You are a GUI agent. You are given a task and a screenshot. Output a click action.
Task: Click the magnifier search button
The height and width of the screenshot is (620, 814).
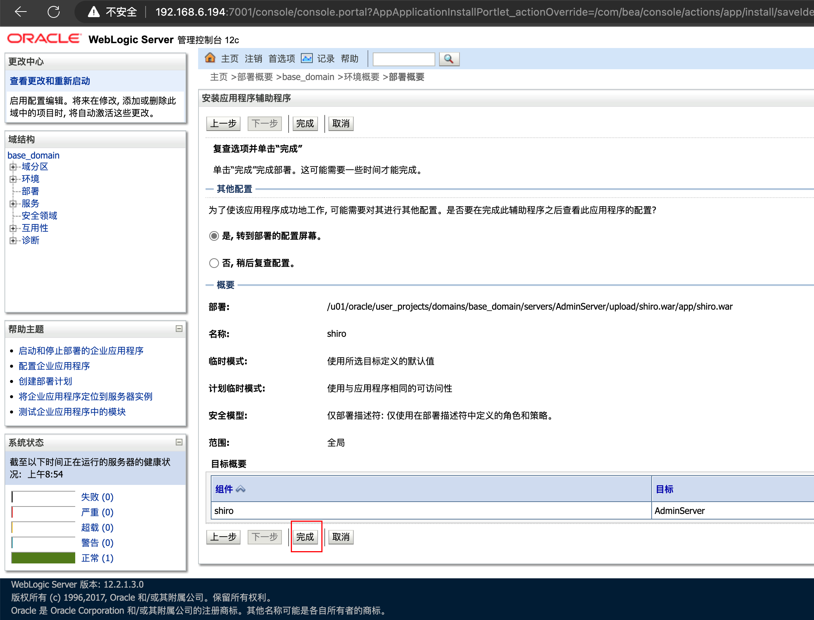(449, 59)
